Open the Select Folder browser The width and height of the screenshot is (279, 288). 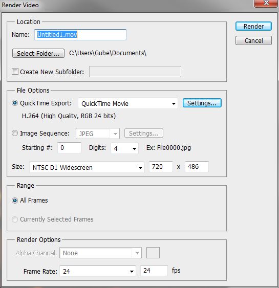tap(38, 53)
